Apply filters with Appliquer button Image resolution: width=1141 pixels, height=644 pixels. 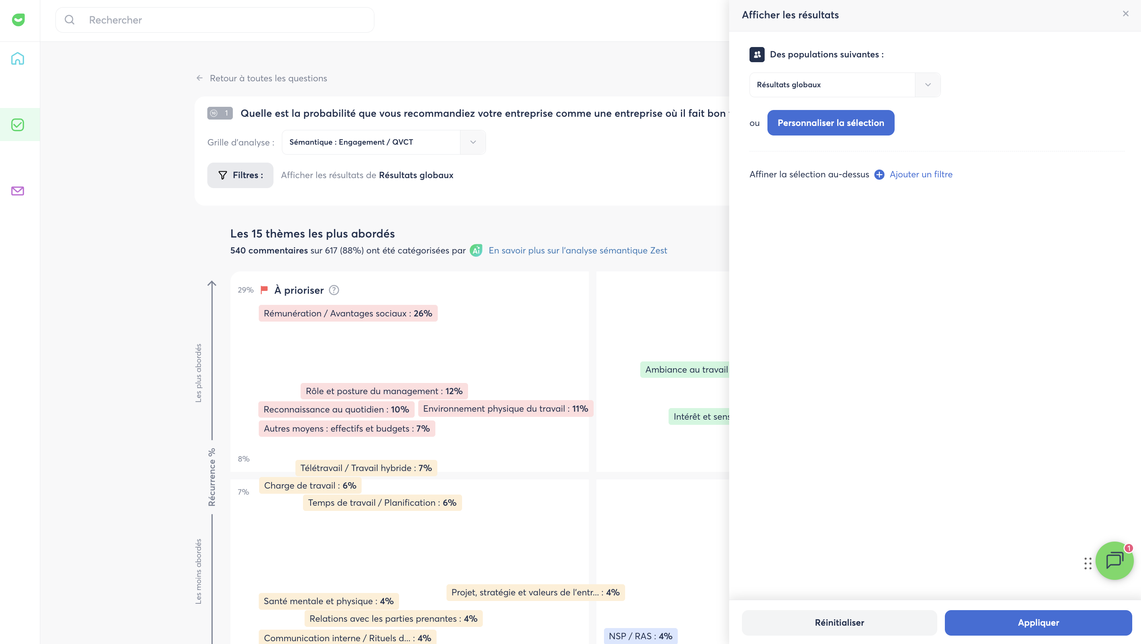[1038, 622]
